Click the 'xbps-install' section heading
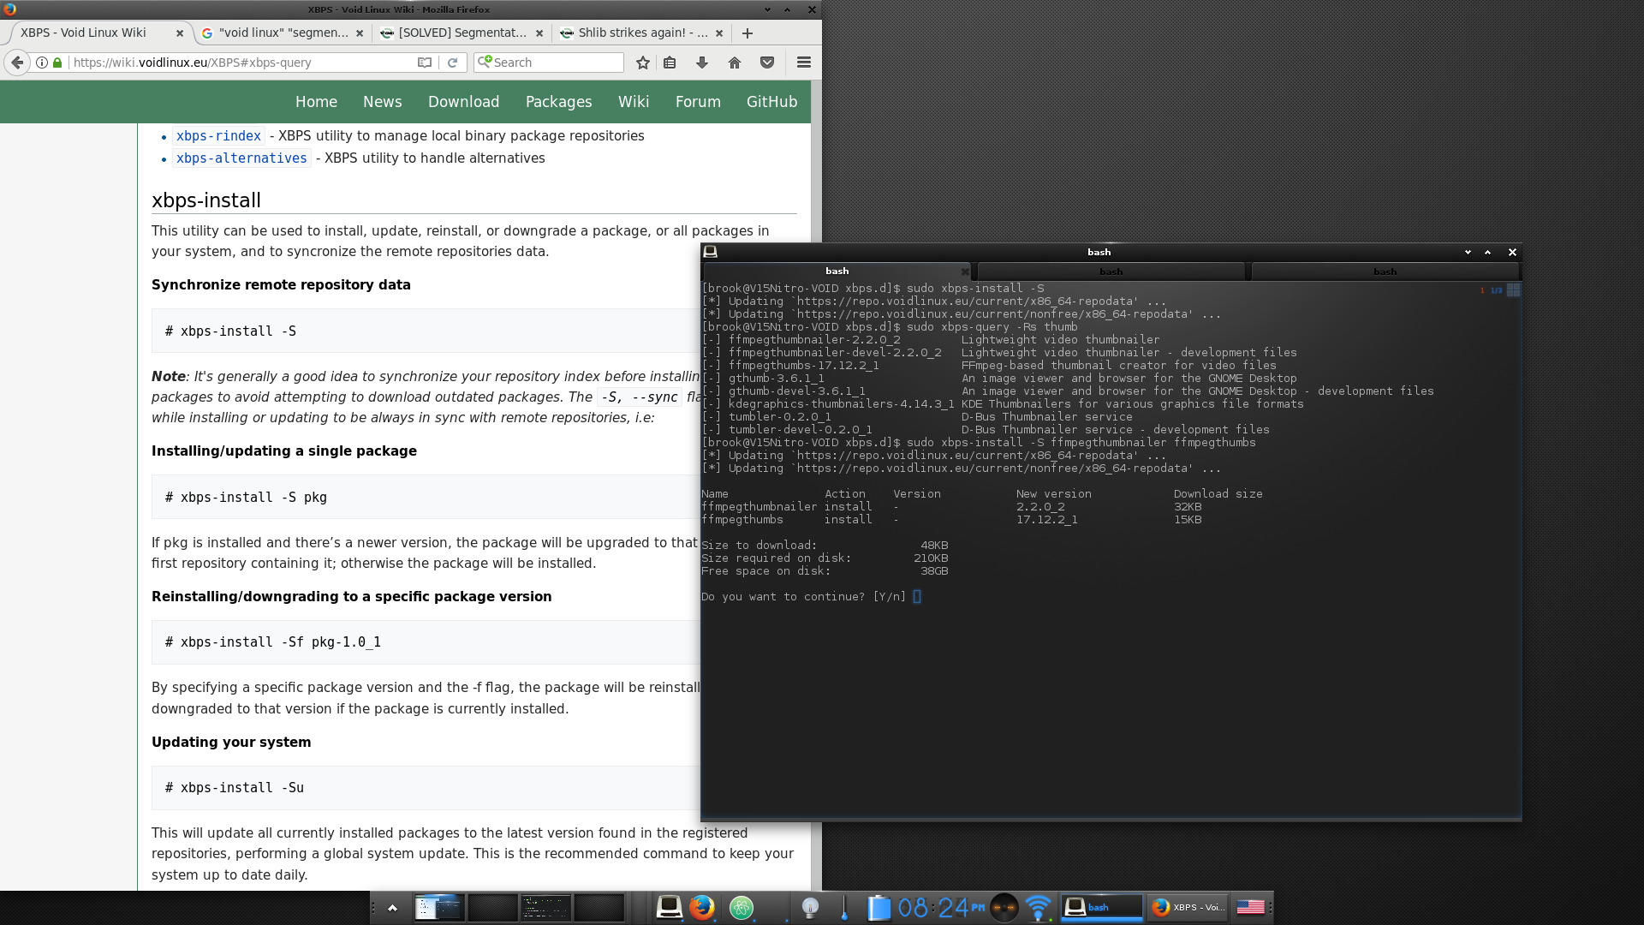The image size is (1644, 925). (x=206, y=200)
